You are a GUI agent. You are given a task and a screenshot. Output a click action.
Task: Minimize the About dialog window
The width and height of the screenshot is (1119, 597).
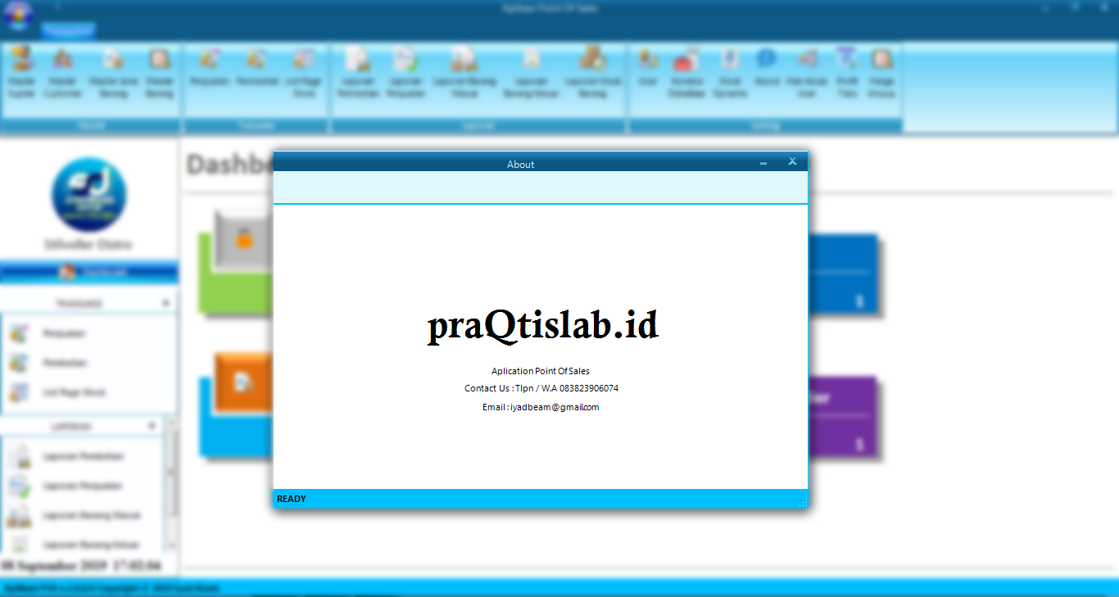763,163
